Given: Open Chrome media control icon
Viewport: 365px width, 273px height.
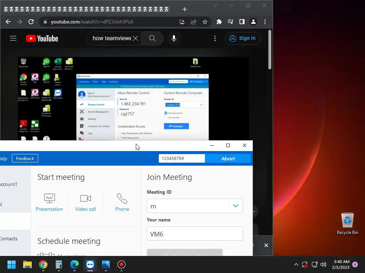Looking at the screenshot, I should click(231, 22).
